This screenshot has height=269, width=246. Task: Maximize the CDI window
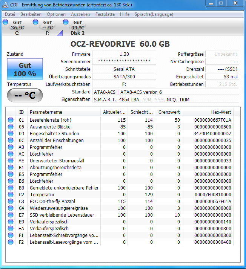click(x=221, y=3)
